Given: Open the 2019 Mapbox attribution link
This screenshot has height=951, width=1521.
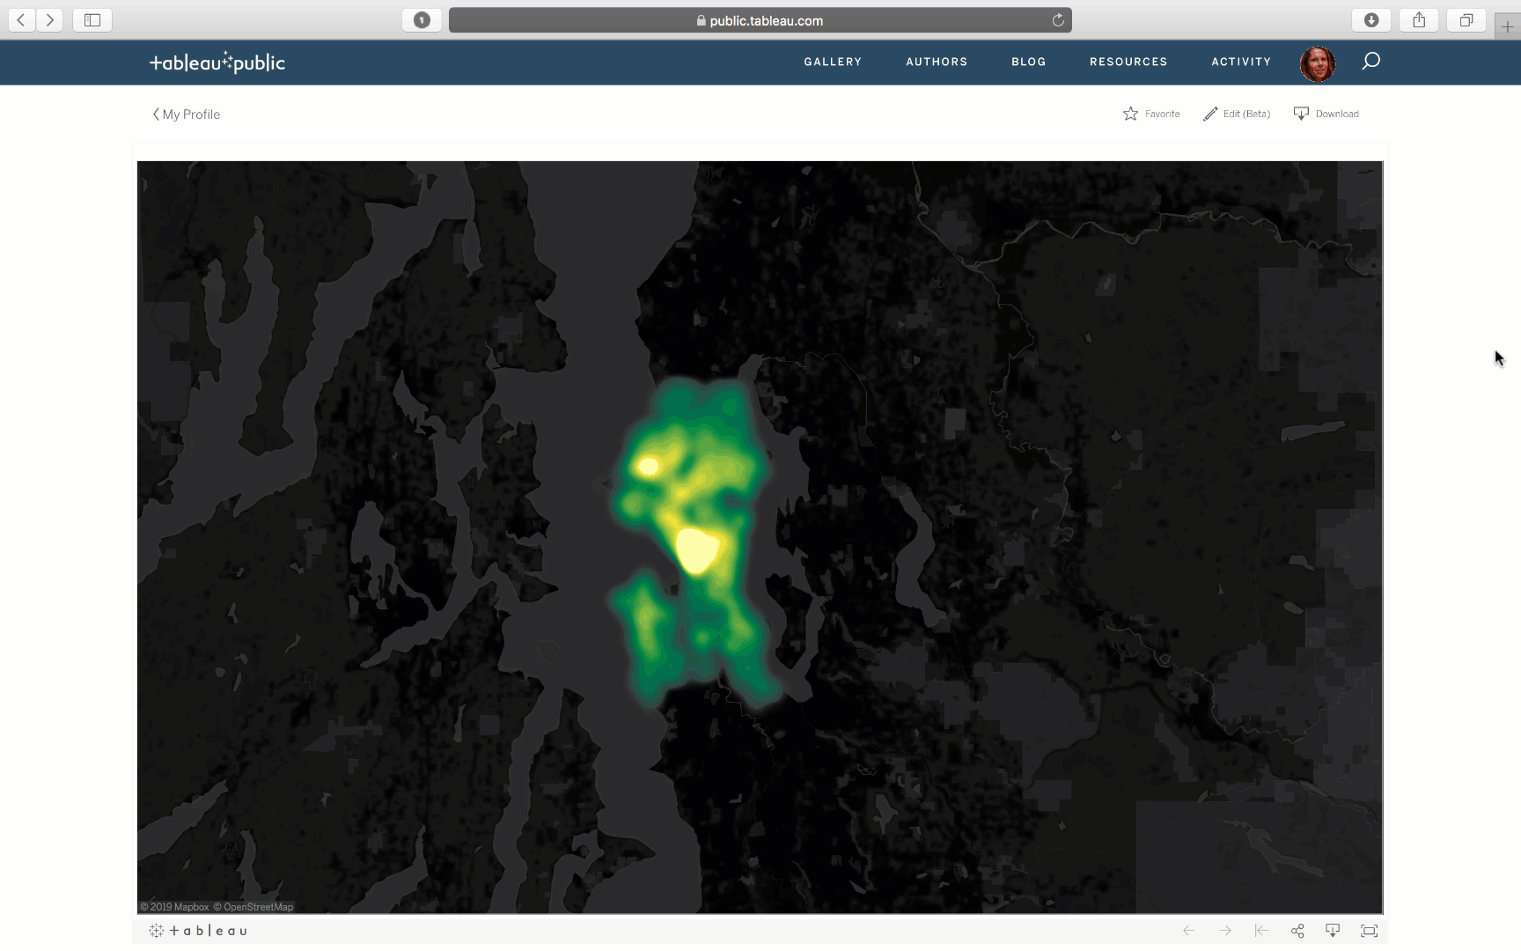Looking at the screenshot, I should pos(174,907).
